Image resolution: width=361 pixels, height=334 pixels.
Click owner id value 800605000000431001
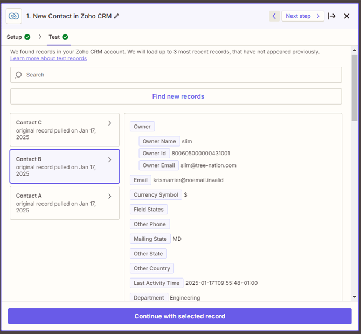(201, 154)
